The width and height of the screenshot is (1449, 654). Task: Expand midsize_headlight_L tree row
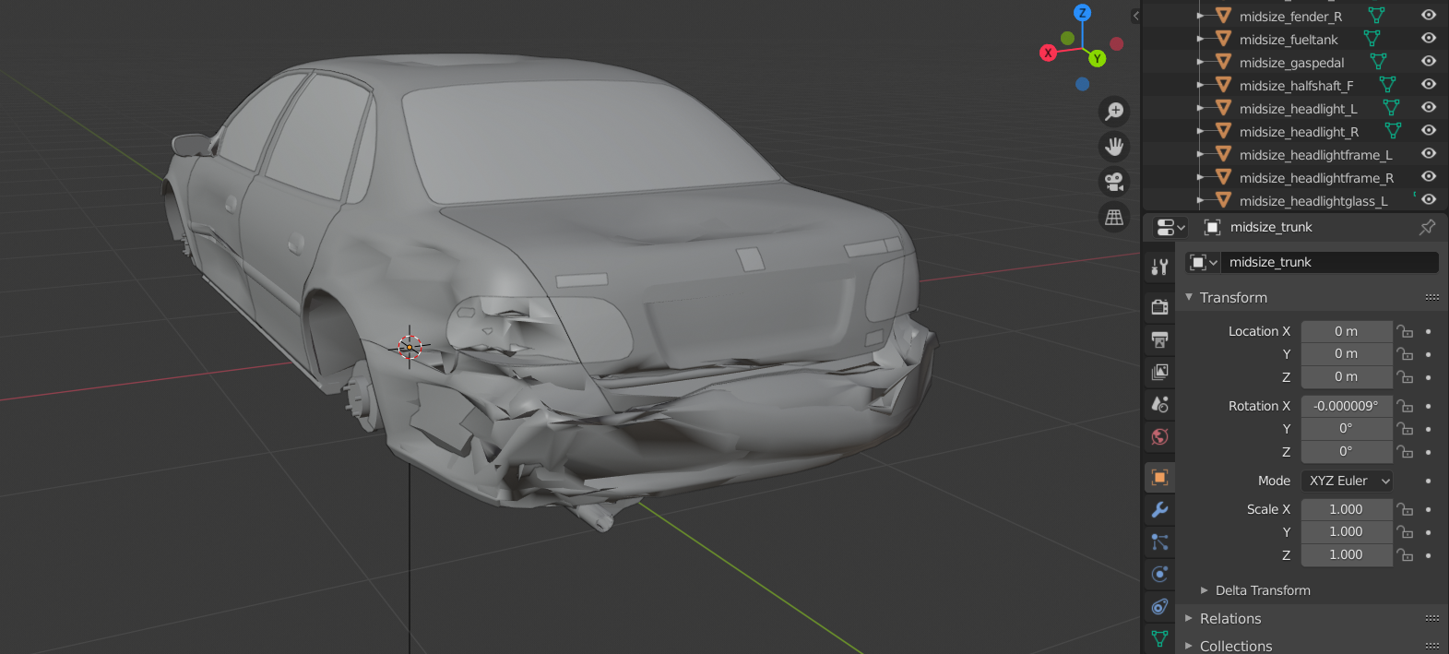click(x=1200, y=108)
